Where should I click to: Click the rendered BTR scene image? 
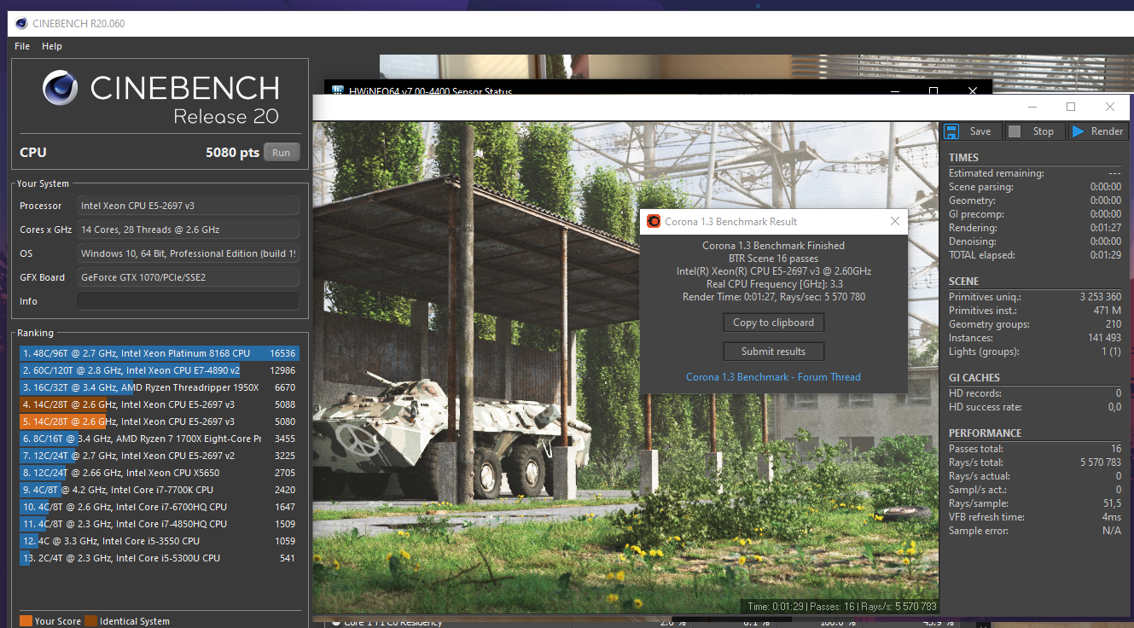(626, 367)
